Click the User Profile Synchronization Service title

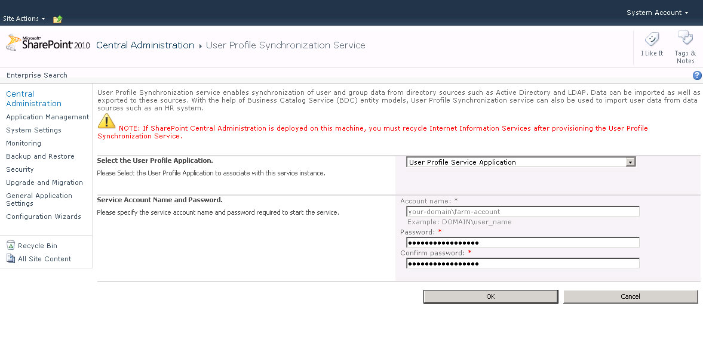click(x=286, y=45)
